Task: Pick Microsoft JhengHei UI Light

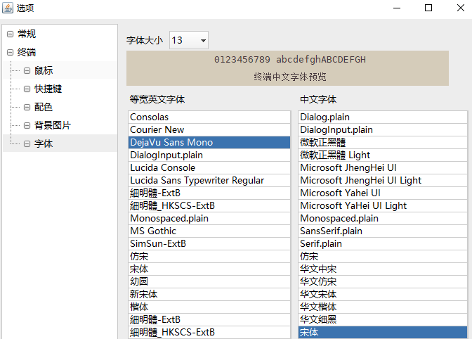Action: point(383,180)
